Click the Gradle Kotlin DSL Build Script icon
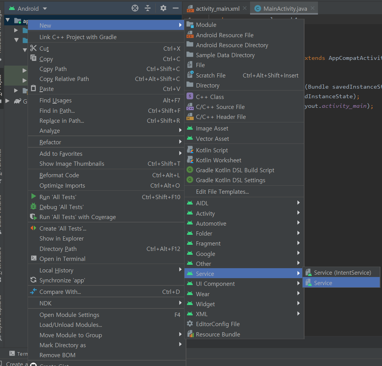382x366 pixels. [190, 170]
